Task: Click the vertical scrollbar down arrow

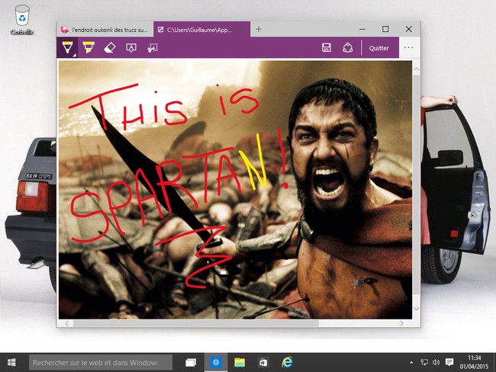Action: [x=416, y=308]
